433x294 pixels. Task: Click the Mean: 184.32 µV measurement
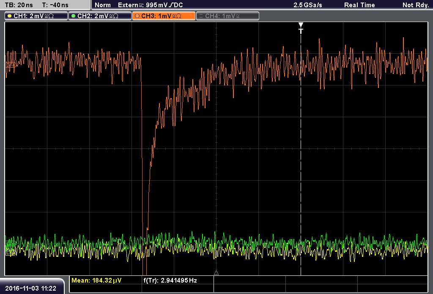[96, 280]
